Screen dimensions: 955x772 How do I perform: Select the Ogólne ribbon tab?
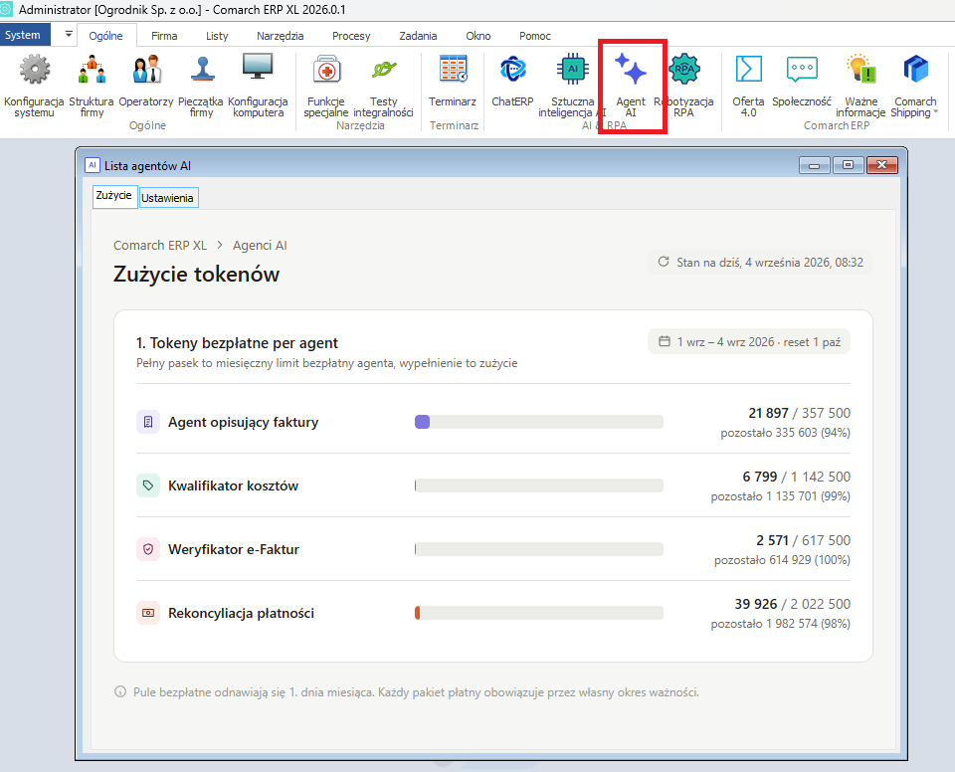[x=106, y=36]
